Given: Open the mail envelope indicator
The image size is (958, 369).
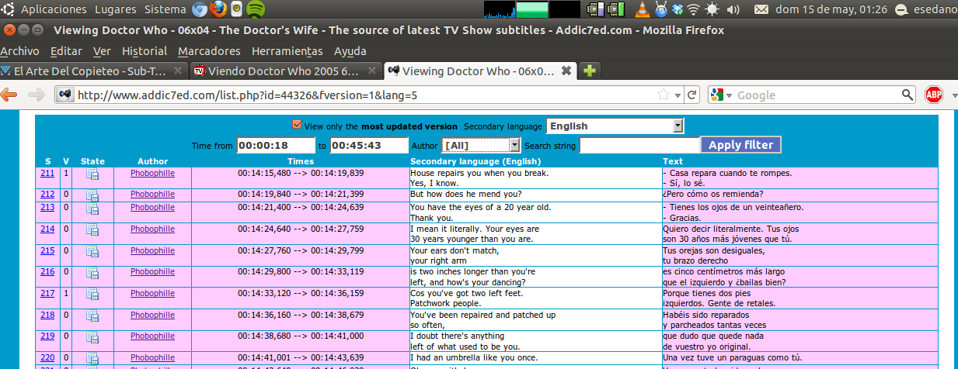Looking at the screenshot, I should click(762, 9).
